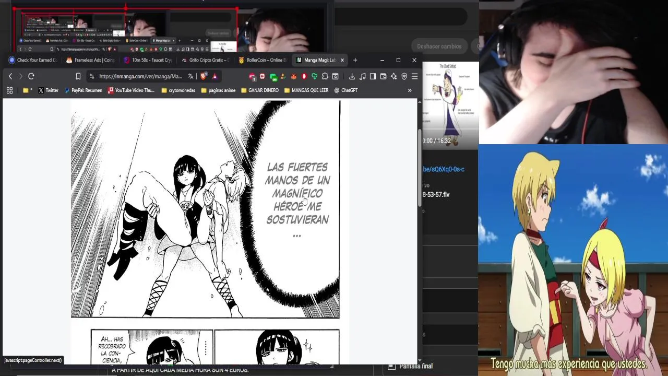
Task: Click the 8-53-57.flv filename text
Action: click(436, 194)
